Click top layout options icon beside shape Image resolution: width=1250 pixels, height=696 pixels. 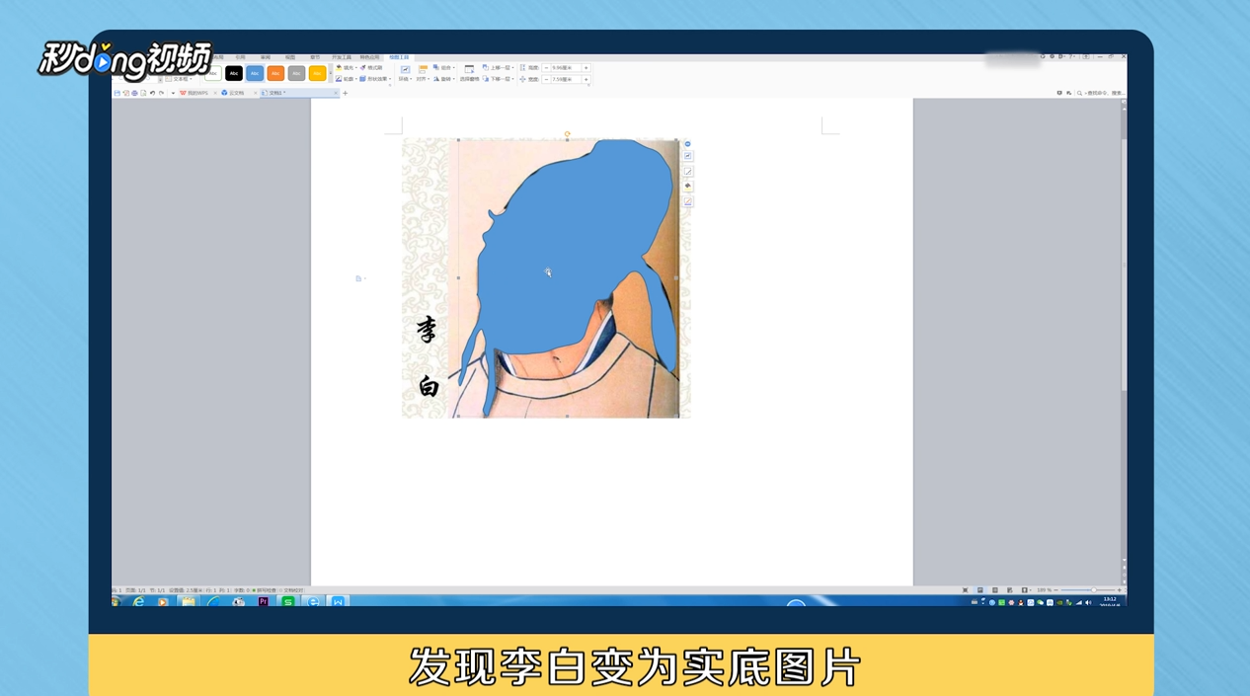(x=688, y=144)
